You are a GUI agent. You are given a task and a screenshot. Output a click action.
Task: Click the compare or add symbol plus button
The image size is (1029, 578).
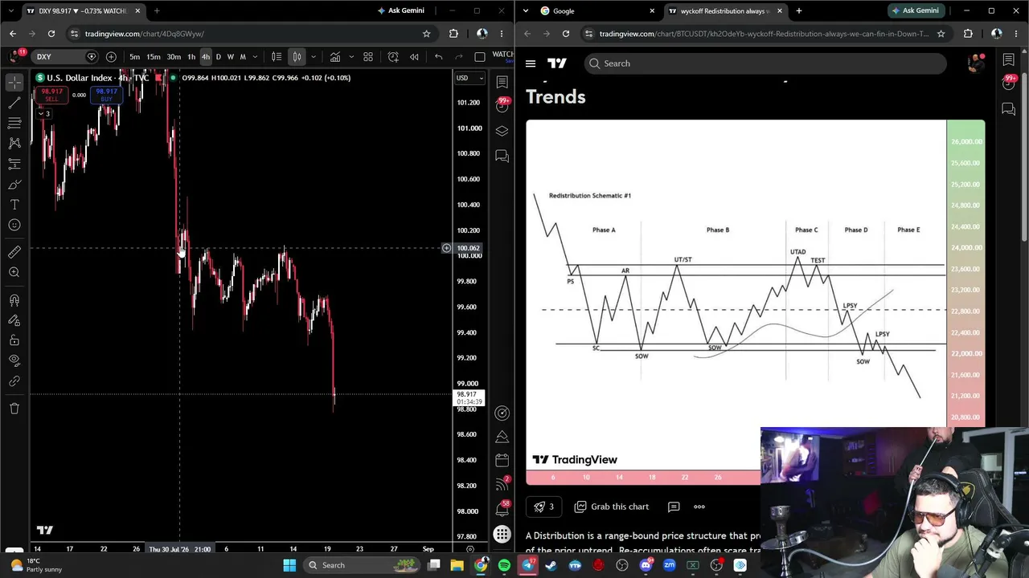click(x=111, y=57)
